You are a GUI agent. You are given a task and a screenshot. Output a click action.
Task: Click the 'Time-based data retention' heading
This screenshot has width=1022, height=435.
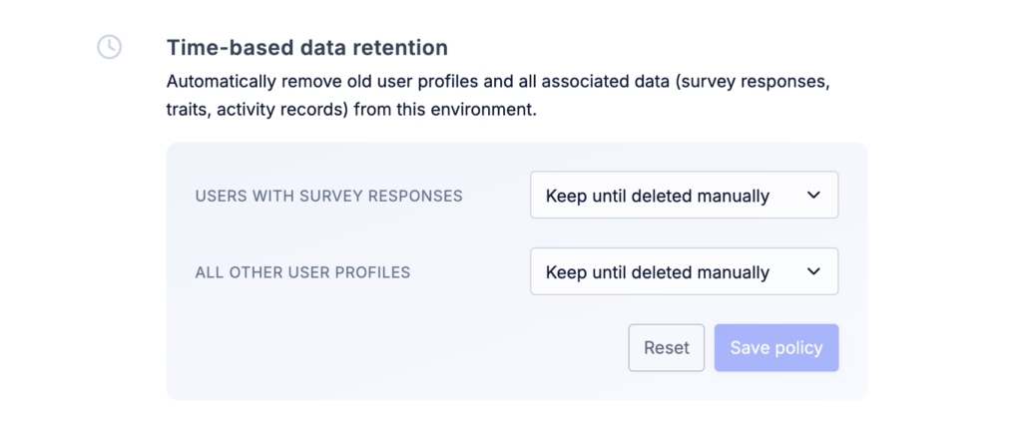(x=307, y=48)
